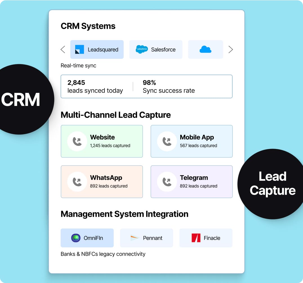
Task: Click the Telegram channel phone icon
Action: click(x=167, y=182)
